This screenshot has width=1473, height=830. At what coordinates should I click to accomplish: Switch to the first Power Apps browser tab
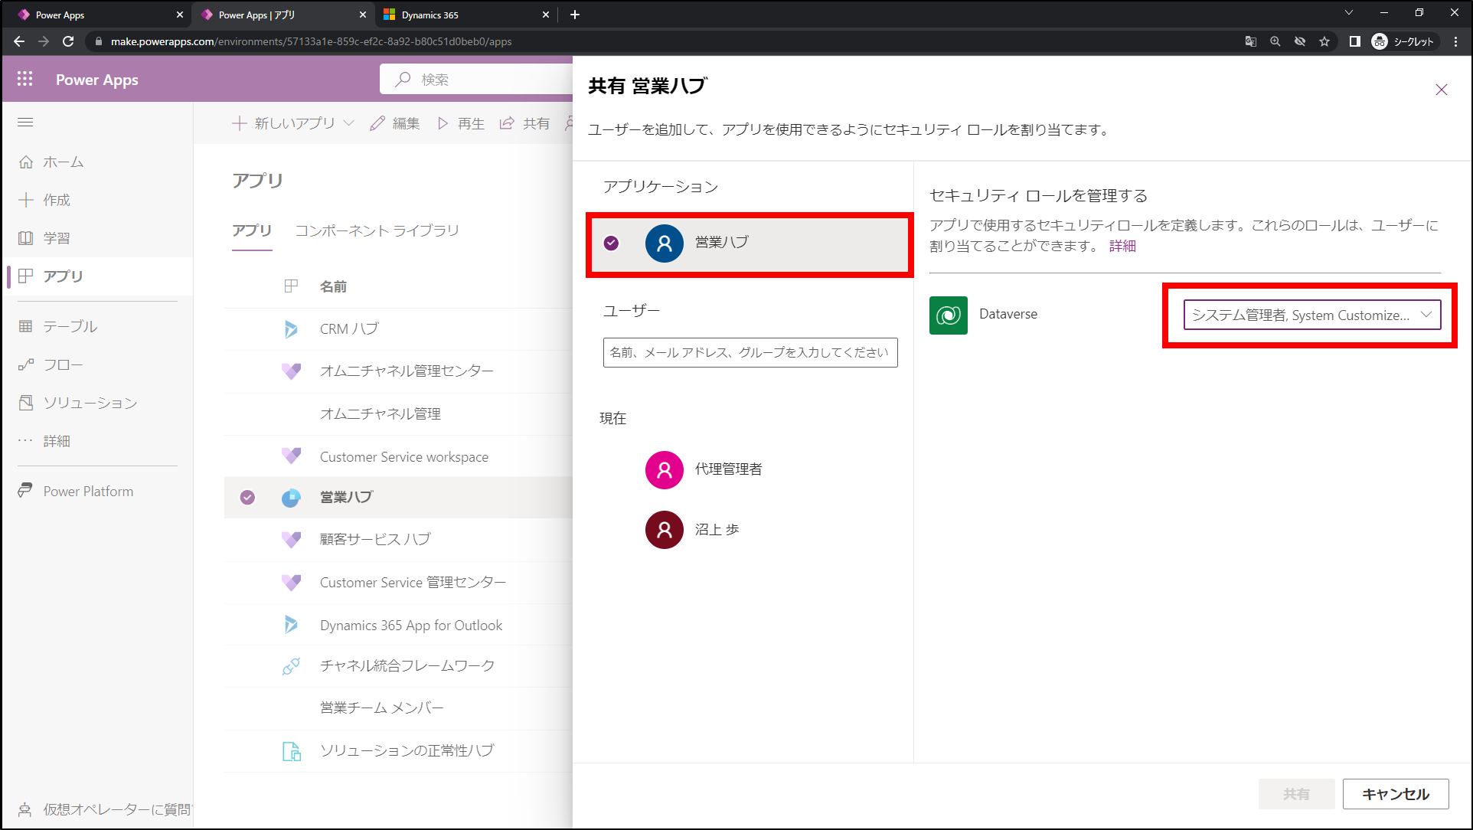[x=100, y=15]
